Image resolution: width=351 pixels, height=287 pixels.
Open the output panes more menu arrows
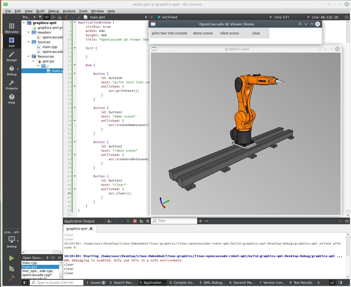click(318, 282)
